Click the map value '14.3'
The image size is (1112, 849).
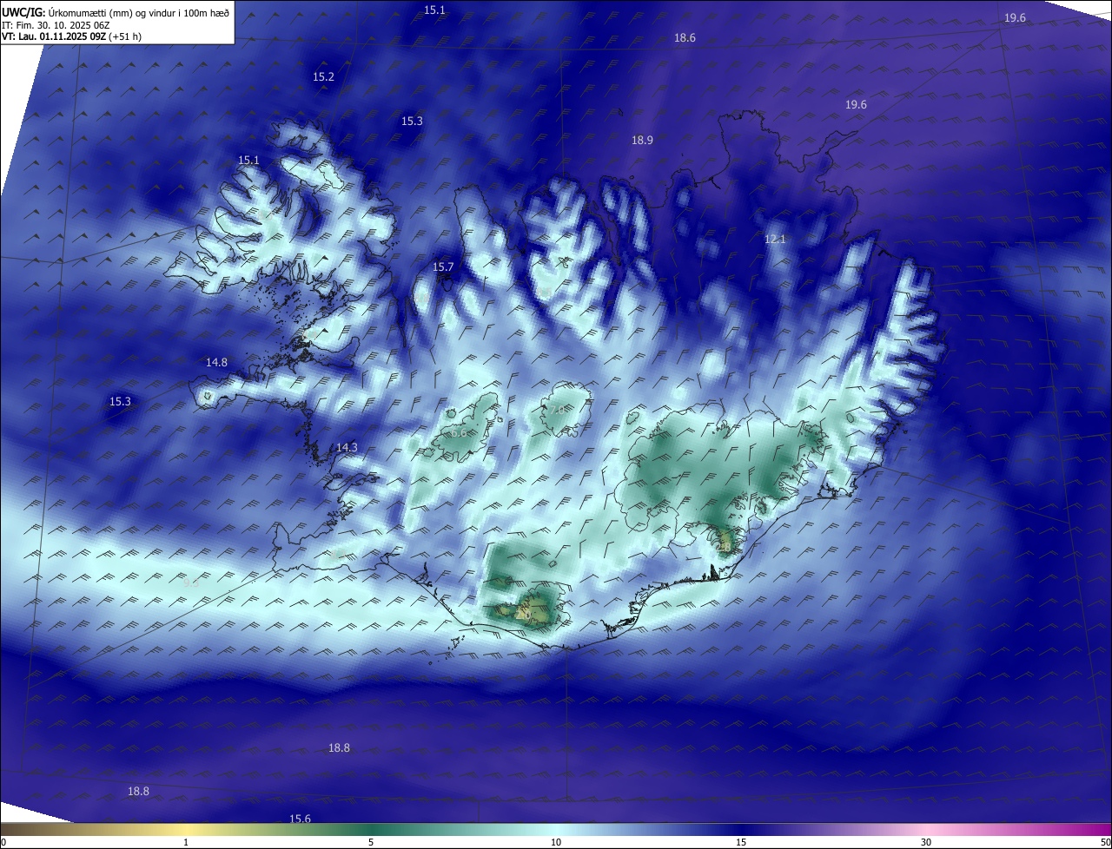coord(347,448)
